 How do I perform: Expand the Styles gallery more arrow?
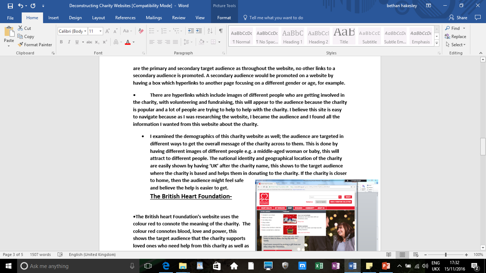click(436, 43)
